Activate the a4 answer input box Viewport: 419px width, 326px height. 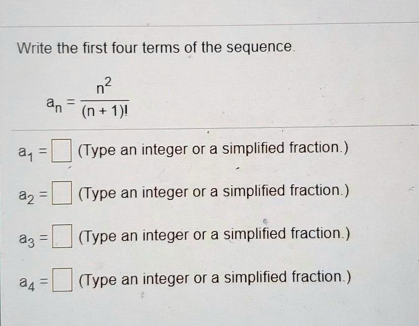click(x=62, y=280)
